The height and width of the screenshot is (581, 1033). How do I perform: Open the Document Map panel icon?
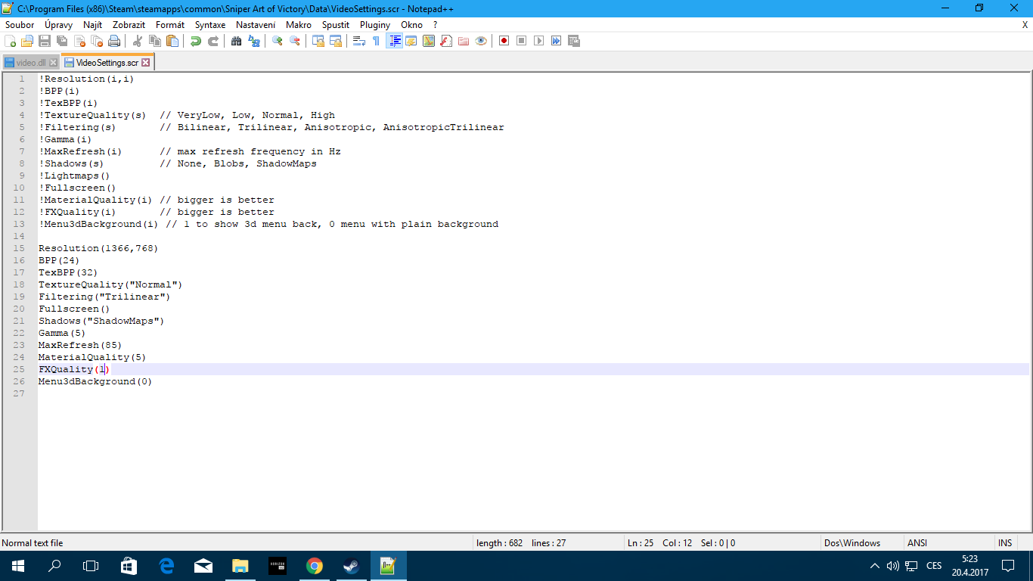click(429, 41)
